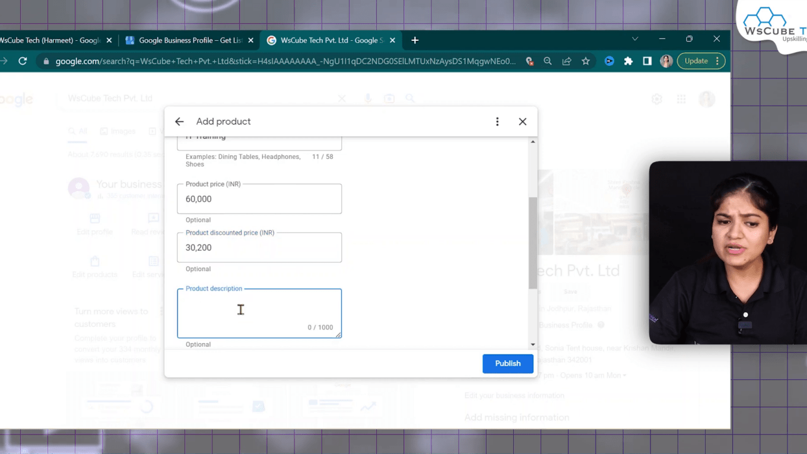Click the Publish button
This screenshot has height=454, width=807.
(x=508, y=364)
